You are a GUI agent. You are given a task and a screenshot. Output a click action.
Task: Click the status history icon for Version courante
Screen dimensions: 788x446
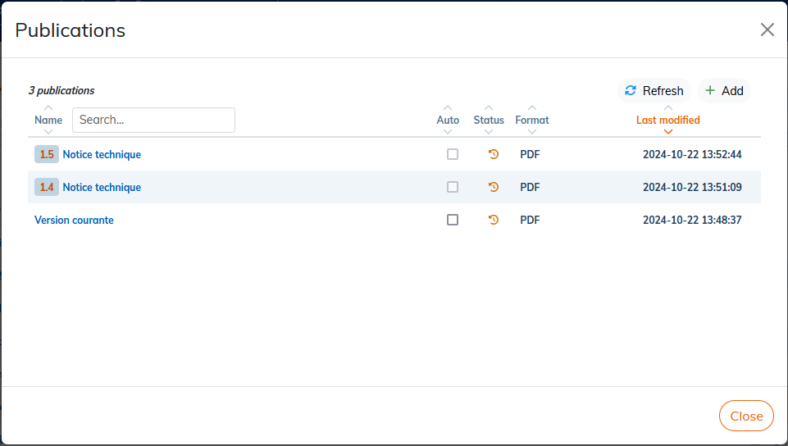(494, 220)
